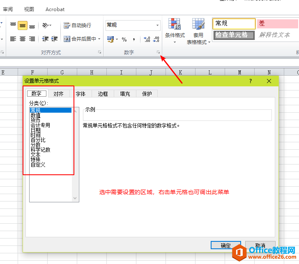
Task: Open 套用表格格式 table styles menu
Action: tap(198, 31)
